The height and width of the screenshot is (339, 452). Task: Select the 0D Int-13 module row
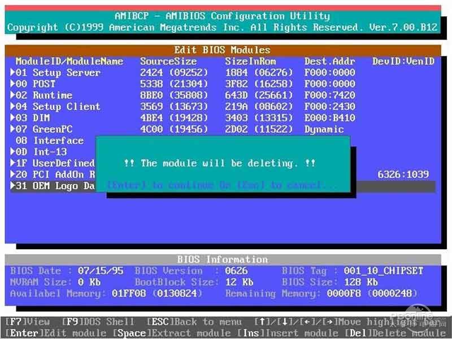[53, 152]
